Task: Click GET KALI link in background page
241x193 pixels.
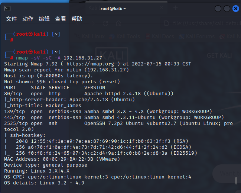Action: [219, 55]
